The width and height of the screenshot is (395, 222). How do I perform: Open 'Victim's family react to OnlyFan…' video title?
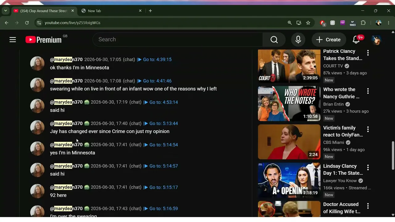[343, 131]
